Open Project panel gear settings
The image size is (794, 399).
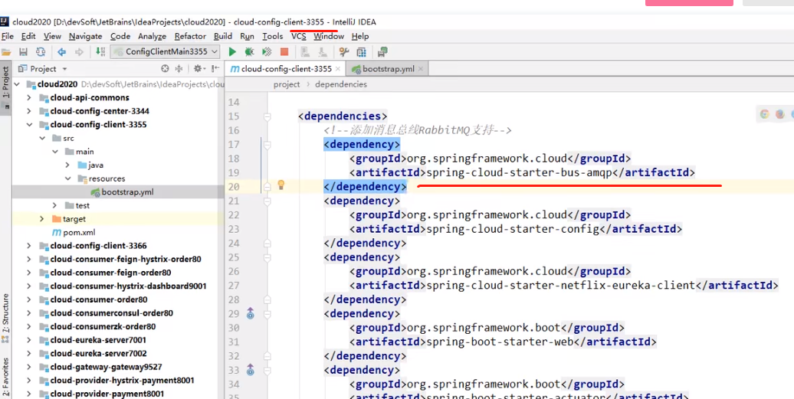coord(198,69)
